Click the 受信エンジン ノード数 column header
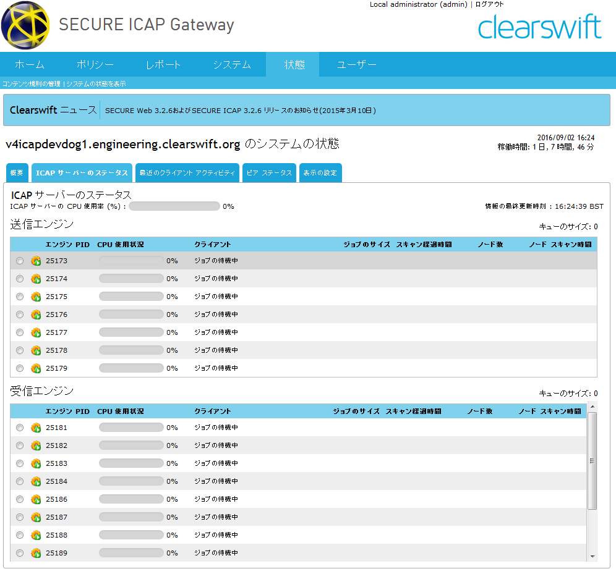This screenshot has width=616, height=574. point(480,411)
